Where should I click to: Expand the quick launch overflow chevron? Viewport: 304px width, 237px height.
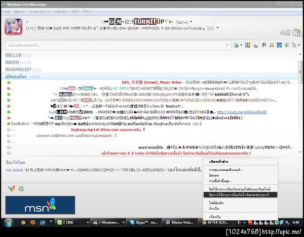click(x=51, y=221)
